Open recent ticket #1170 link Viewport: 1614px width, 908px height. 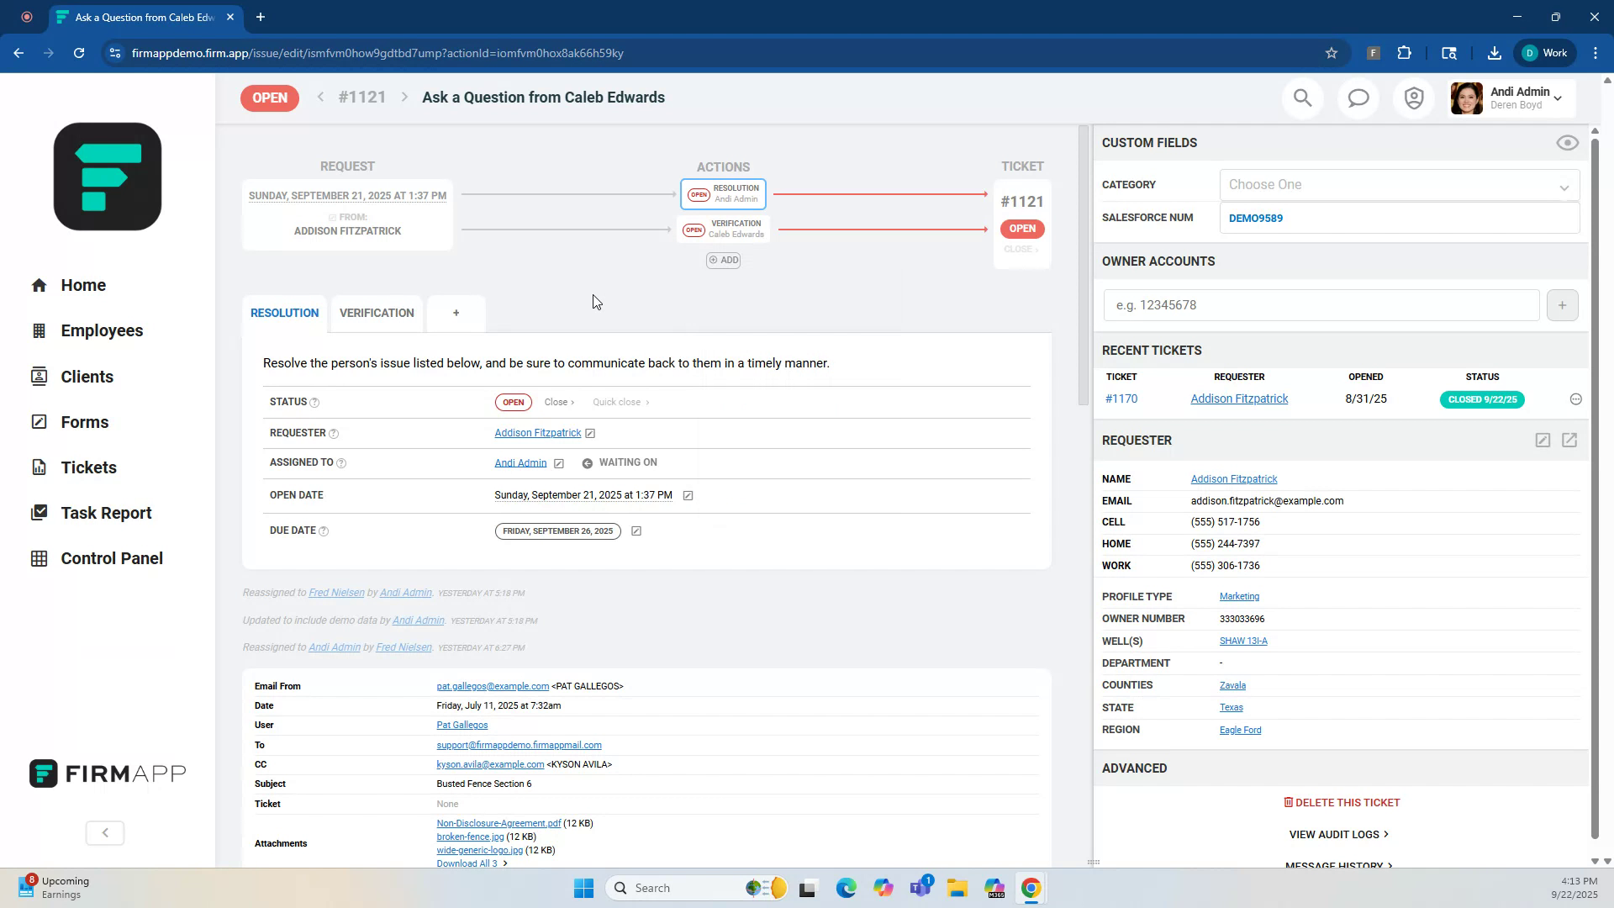point(1121,399)
